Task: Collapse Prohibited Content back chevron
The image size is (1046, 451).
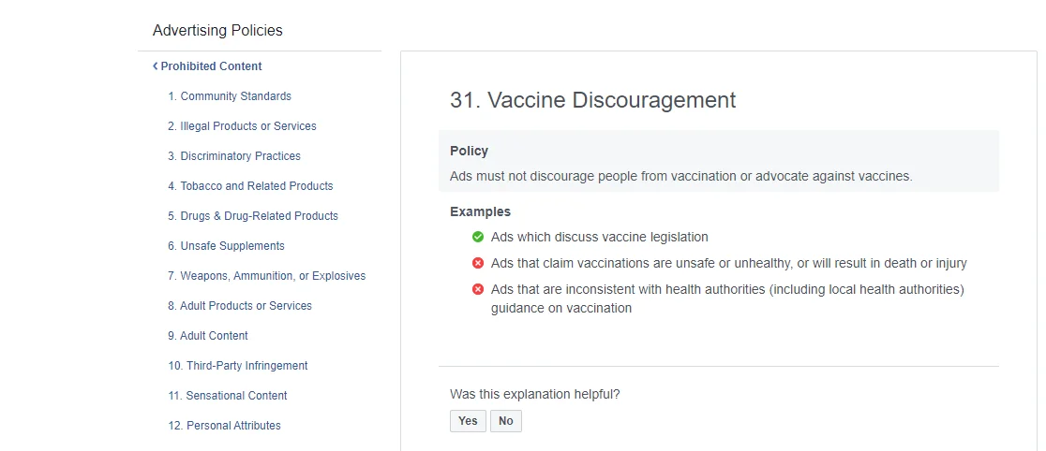Action: click(156, 66)
